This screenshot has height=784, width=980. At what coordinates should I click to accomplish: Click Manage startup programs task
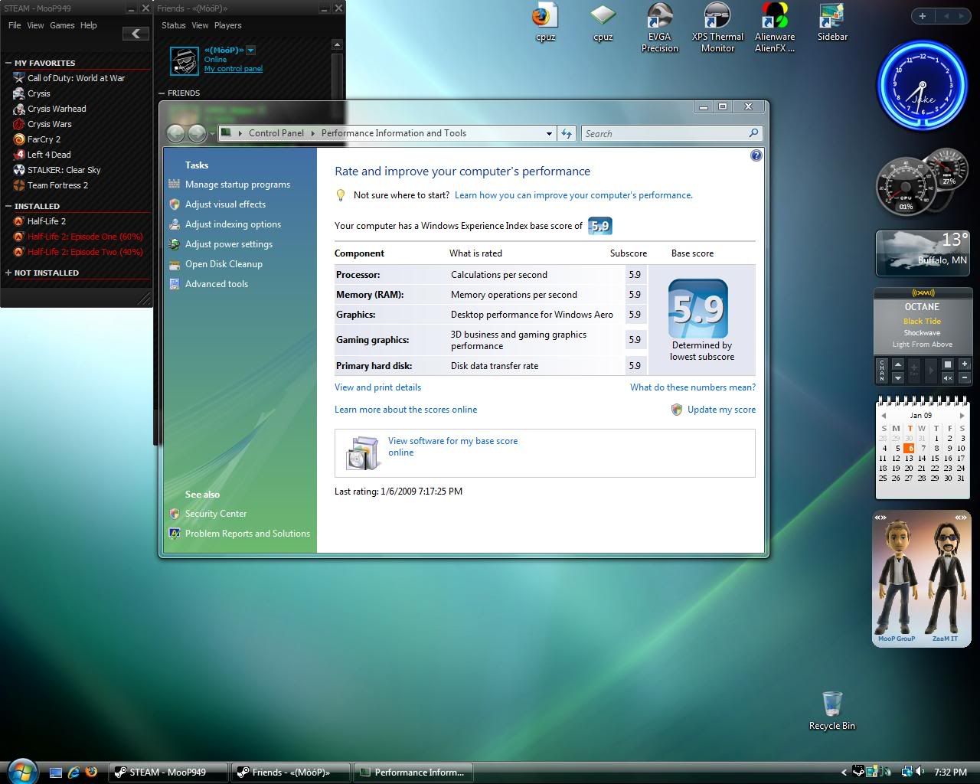tap(237, 185)
